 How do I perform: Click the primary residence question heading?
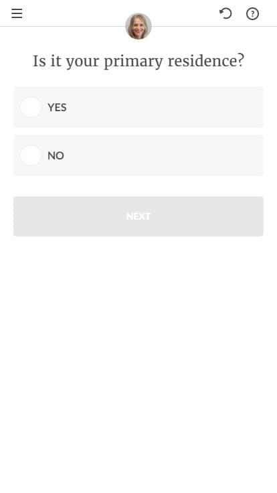[138, 62]
